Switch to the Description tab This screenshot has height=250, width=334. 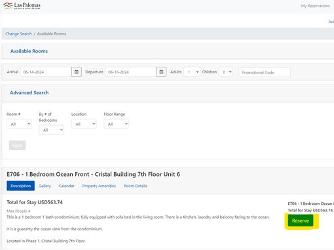(20, 186)
